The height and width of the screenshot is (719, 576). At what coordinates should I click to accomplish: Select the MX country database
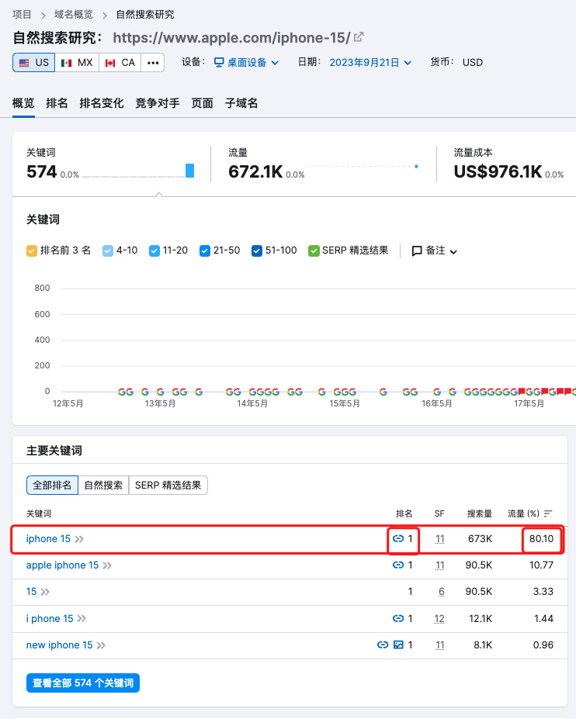pos(77,62)
